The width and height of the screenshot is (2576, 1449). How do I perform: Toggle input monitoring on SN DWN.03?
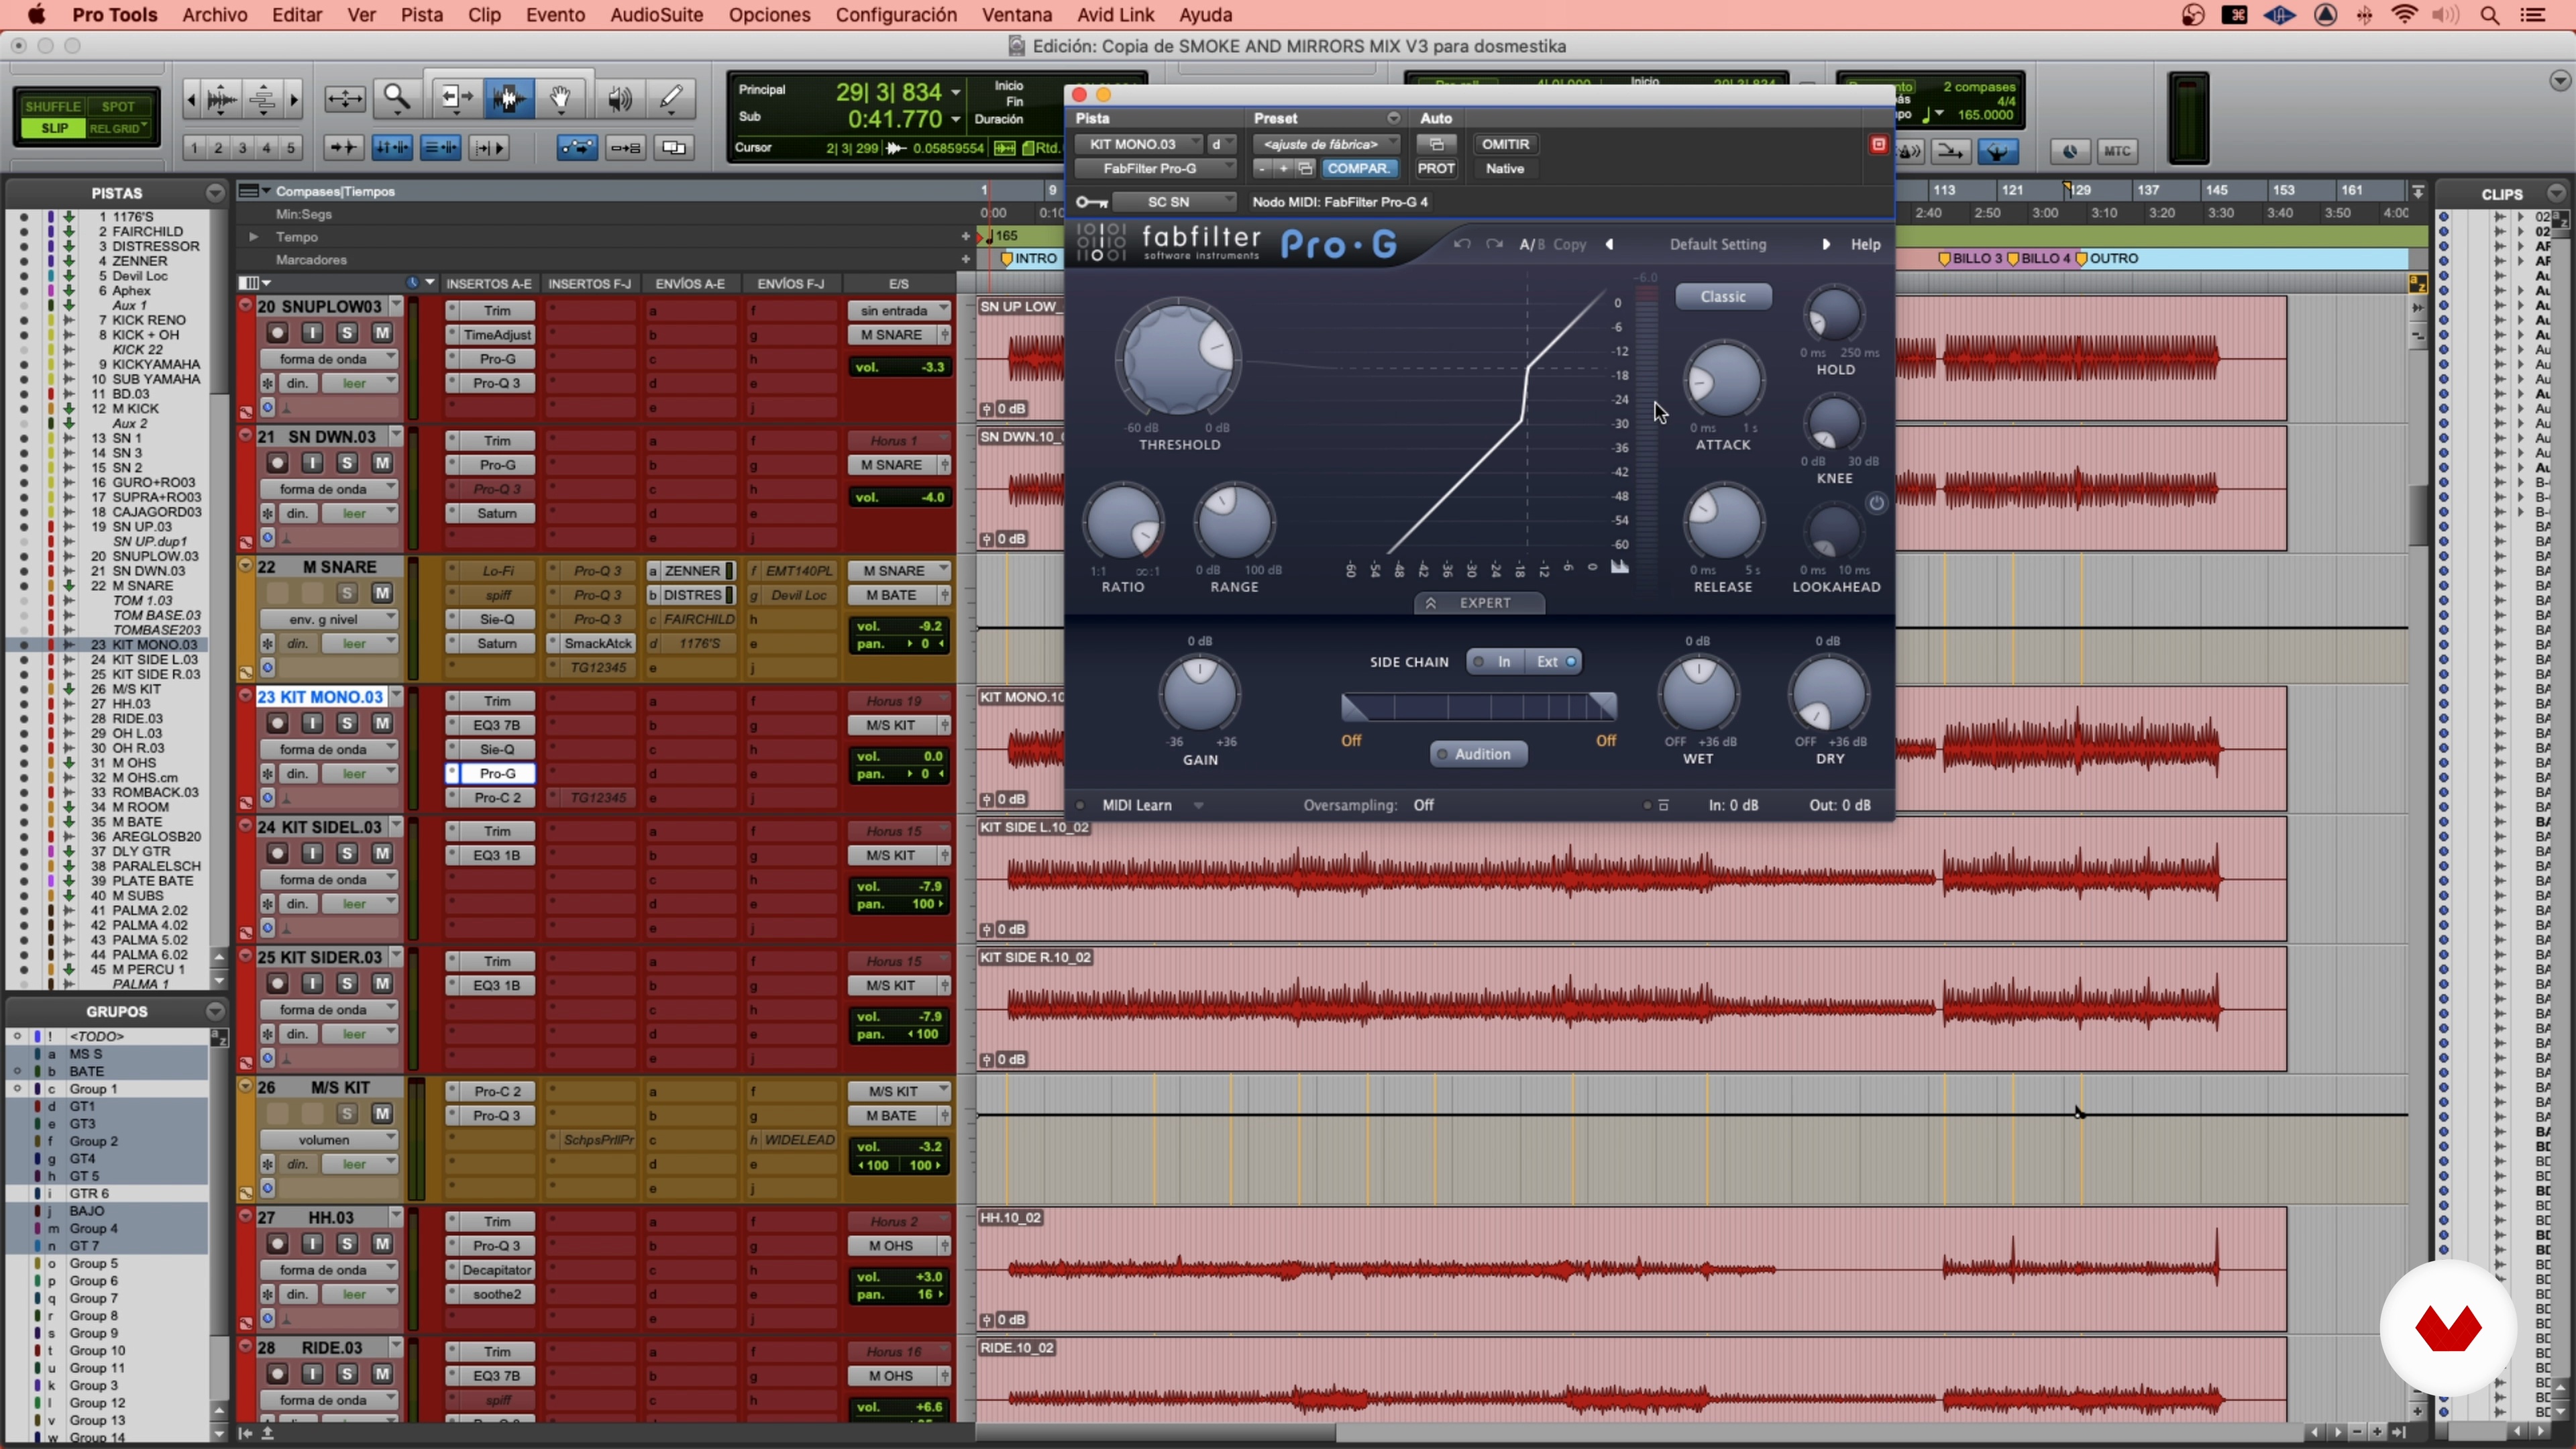click(312, 463)
